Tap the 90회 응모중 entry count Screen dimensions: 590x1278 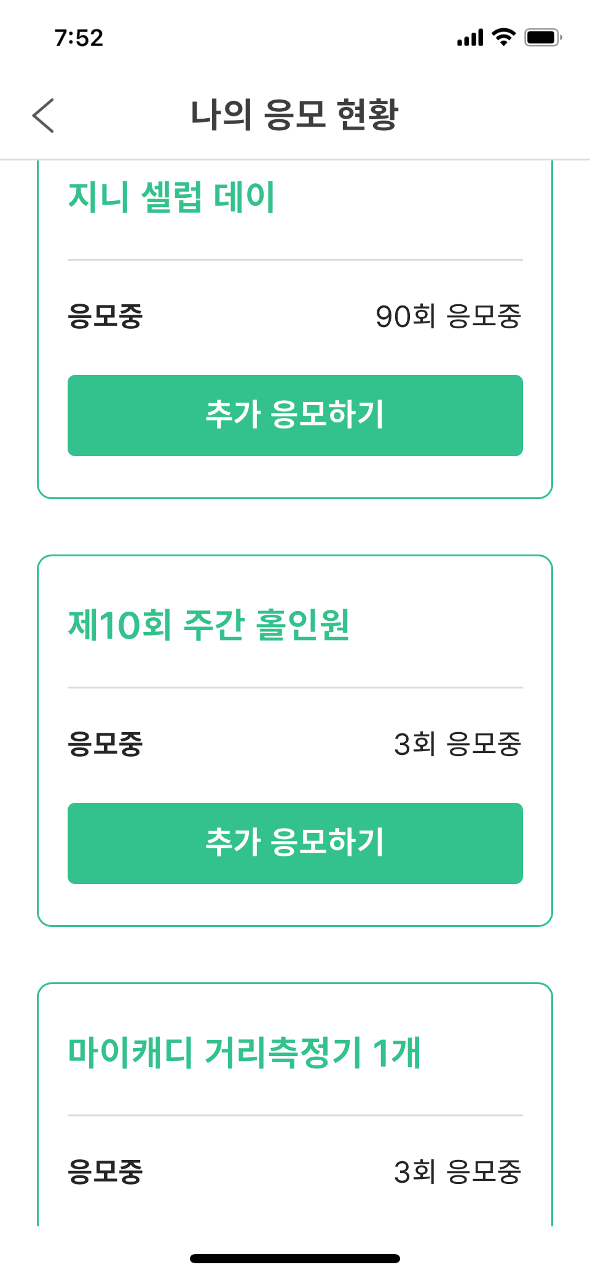coord(448,317)
